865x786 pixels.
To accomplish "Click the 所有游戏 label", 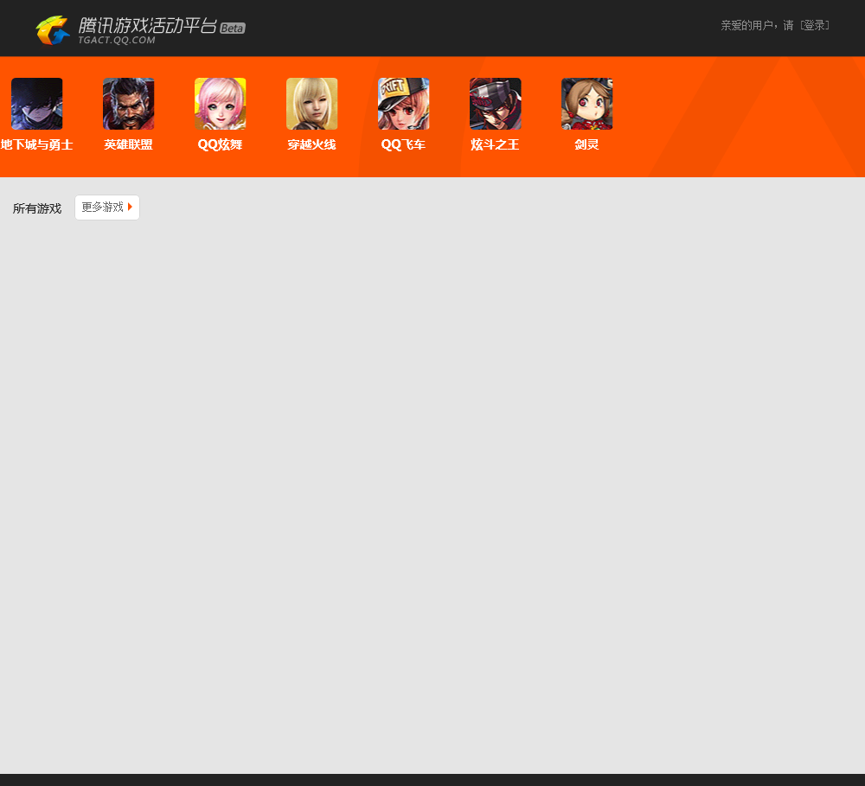I will [37, 208].
